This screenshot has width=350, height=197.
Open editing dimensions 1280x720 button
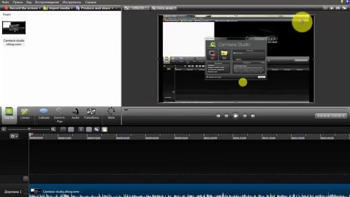136,8
